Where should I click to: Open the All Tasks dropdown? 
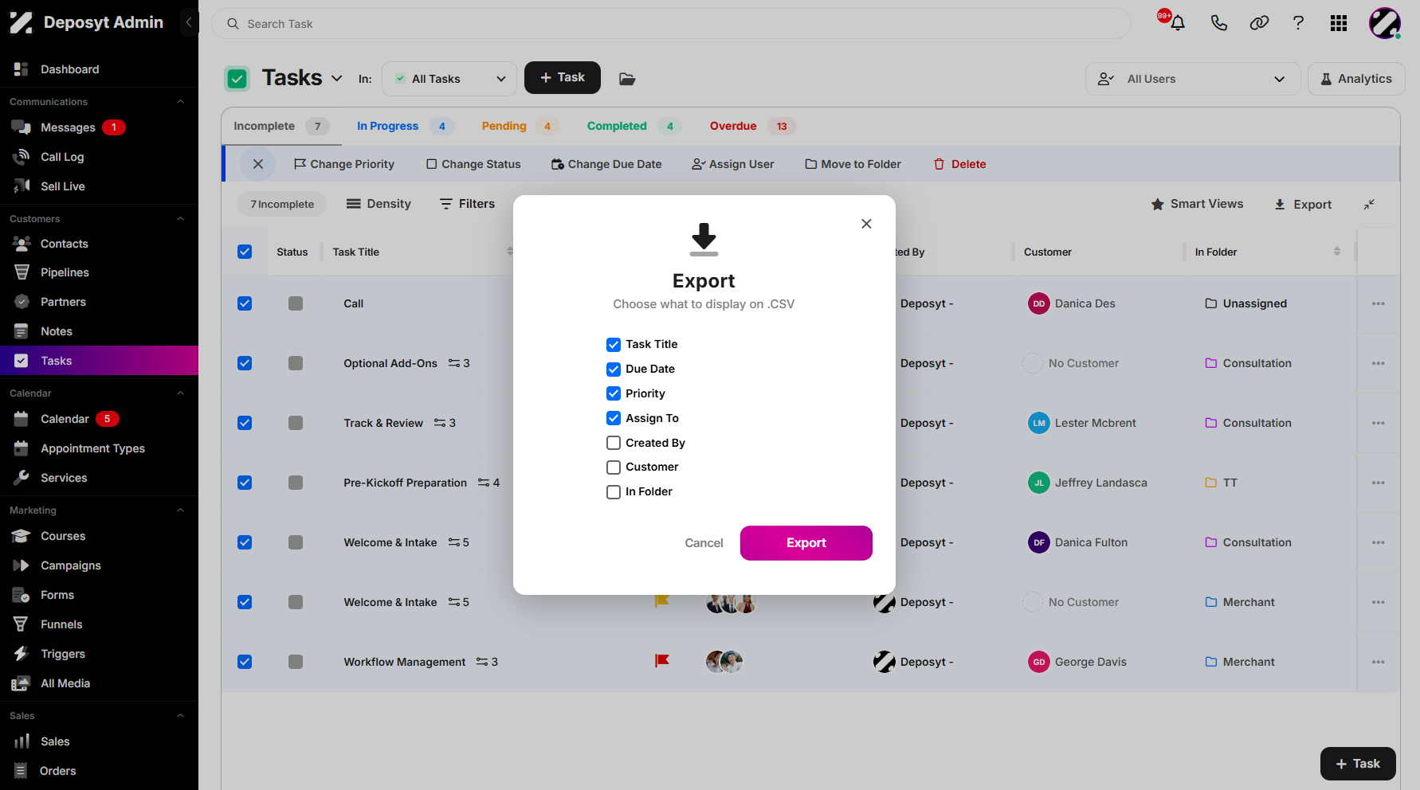point(449,79)
